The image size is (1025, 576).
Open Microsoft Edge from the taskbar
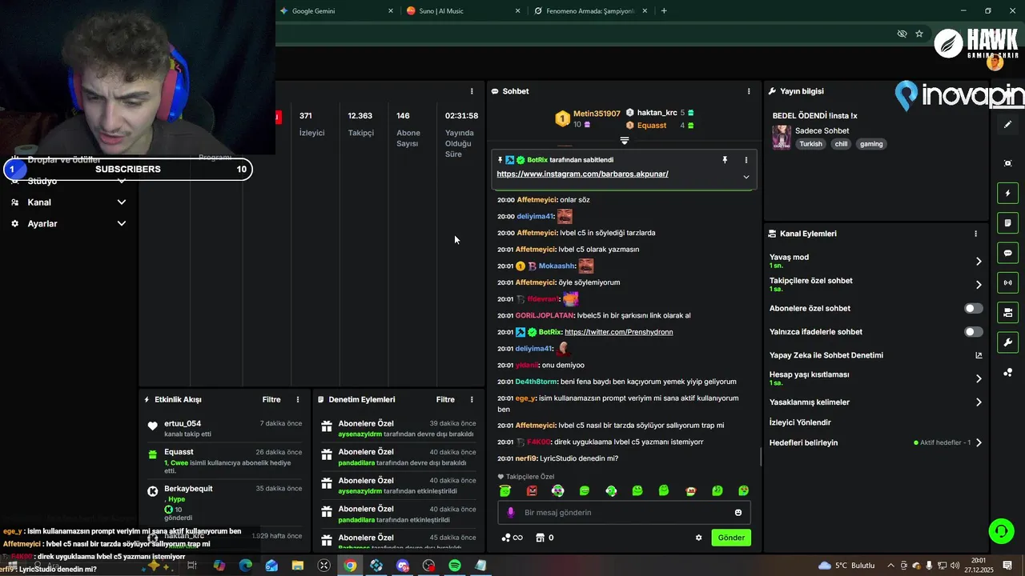tap(246, 566)
